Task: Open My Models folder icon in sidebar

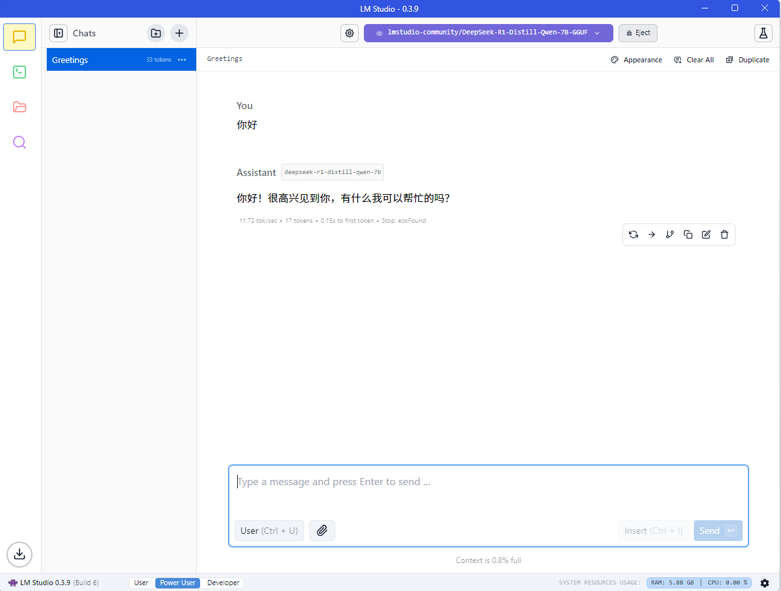Action: (x=19, y=107)
